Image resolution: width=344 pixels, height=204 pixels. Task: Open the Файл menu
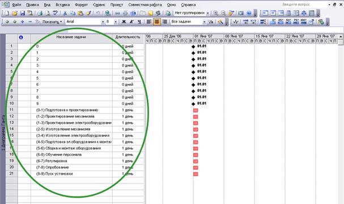(x=16, y=5)
